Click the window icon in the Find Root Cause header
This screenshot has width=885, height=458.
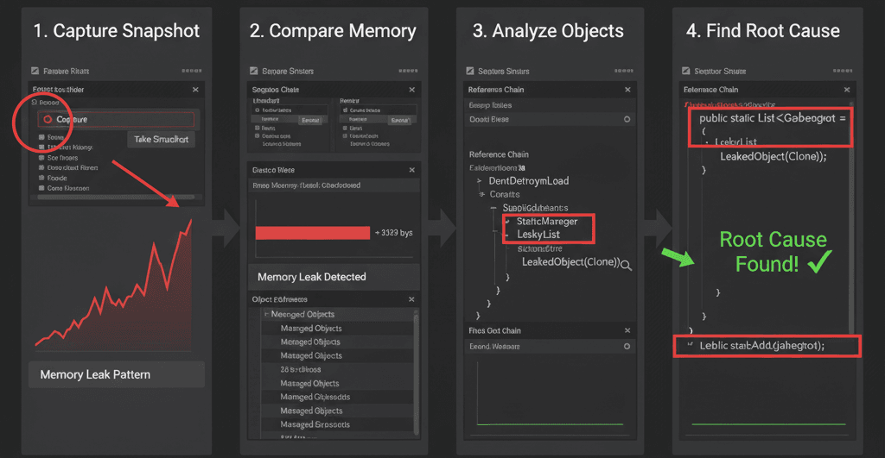[x=685, y=71]
